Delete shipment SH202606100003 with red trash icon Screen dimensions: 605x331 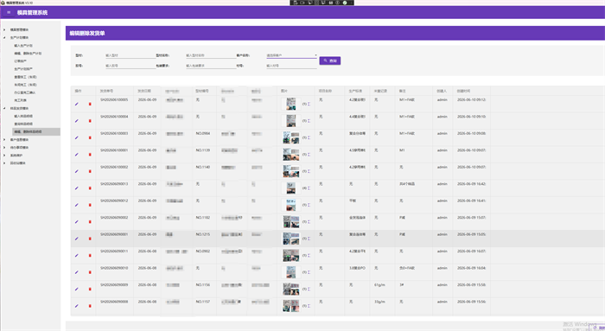pos(90,137)
